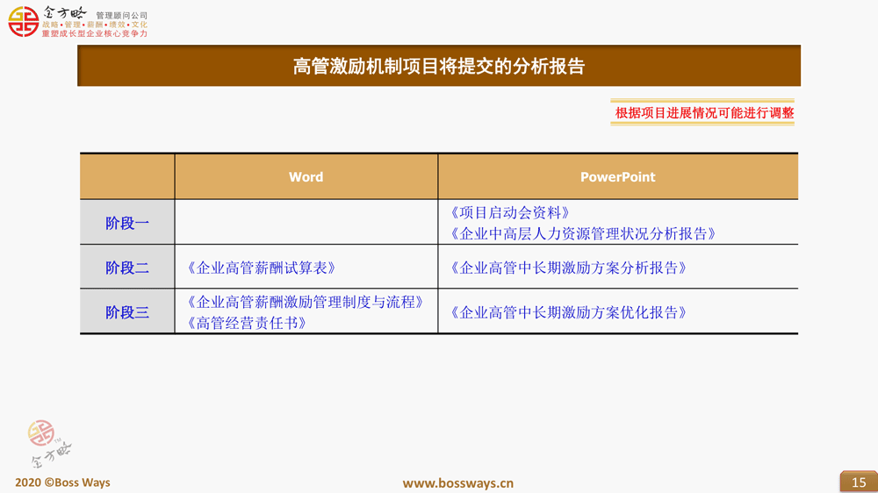Click the empty Word cell in 阶段一 row
The image size is (878, 493).
tap(306, 222)
